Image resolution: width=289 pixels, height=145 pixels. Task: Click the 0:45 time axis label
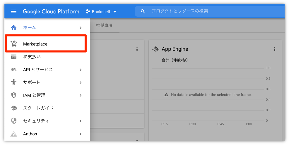[x=220, y=124]
